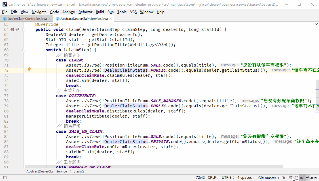Collapse the claim method fold marker at line 64
Screen dimensions: 319x181
[24, 29]
